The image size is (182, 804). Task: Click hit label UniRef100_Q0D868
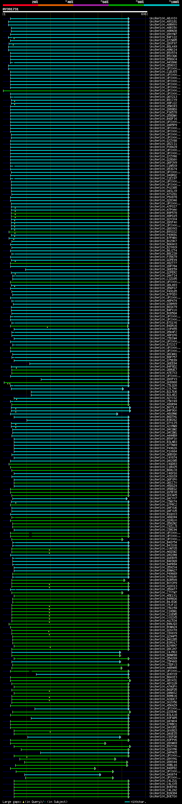point(163,382)
